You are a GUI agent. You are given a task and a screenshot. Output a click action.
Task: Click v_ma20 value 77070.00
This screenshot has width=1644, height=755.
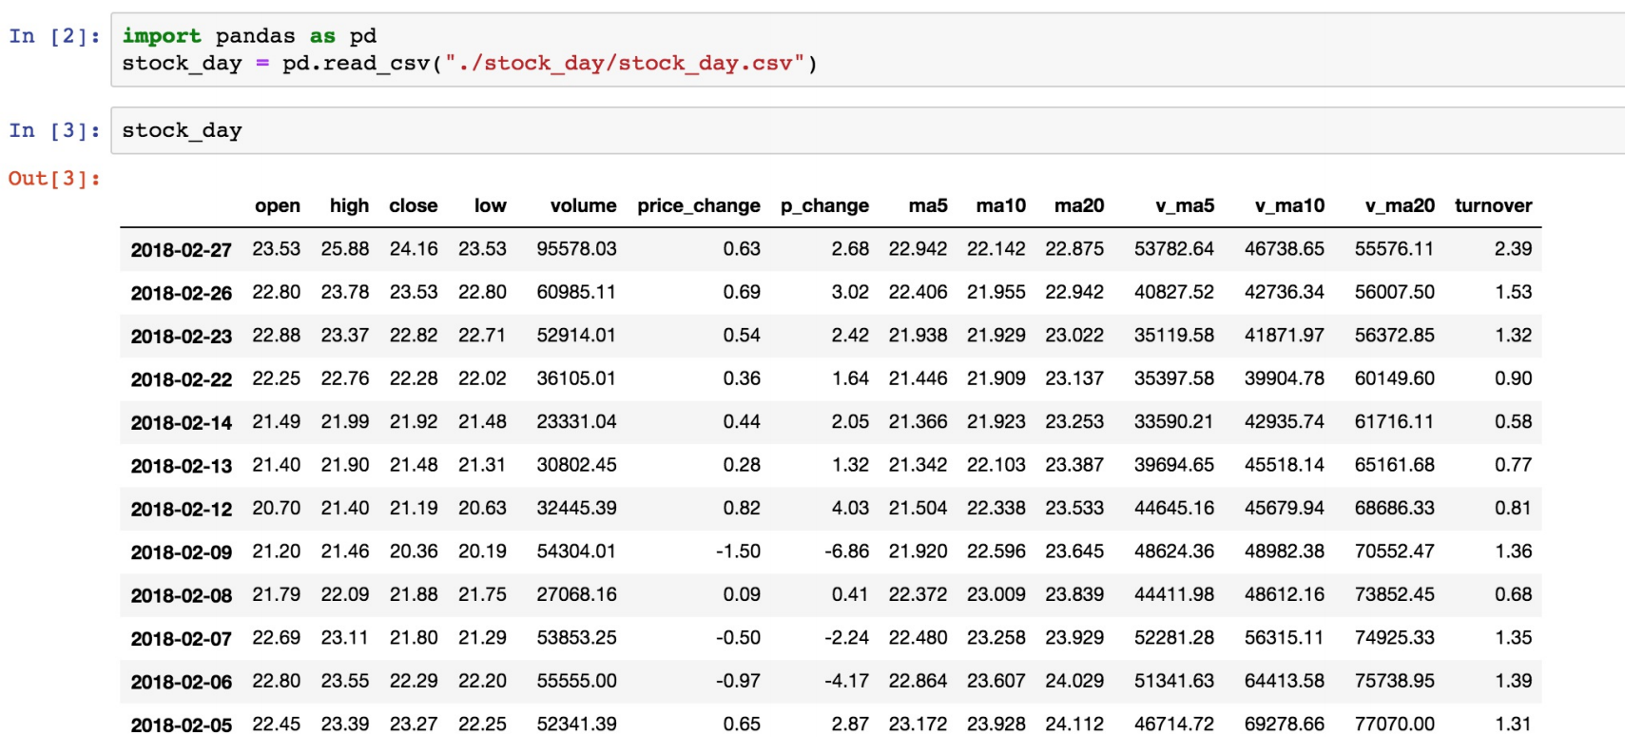(x=1394, y=725)
